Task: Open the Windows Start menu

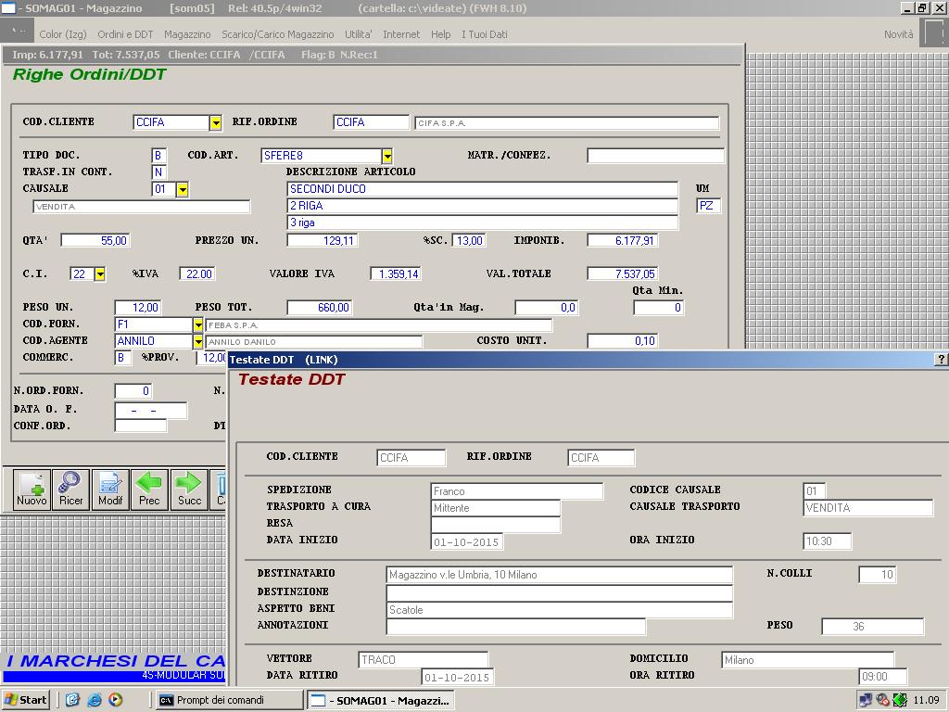Action: (25, 700)
